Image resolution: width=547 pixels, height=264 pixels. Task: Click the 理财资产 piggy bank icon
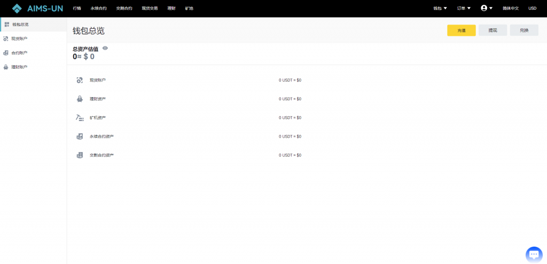80,99
